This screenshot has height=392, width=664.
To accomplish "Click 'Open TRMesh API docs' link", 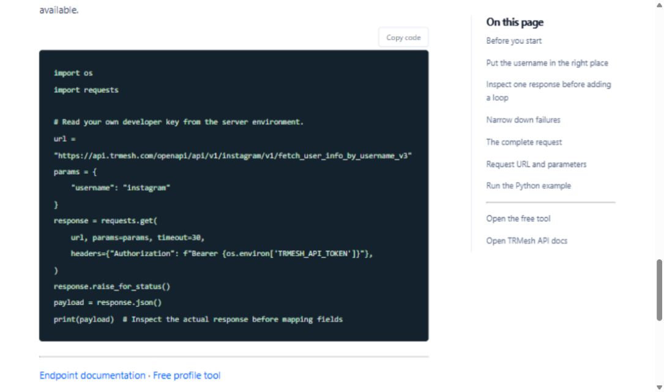I will [x=526, y=241].
